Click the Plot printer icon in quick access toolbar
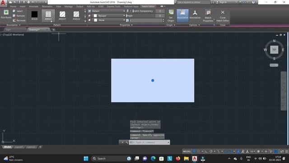289x163 pixels. 28,2
